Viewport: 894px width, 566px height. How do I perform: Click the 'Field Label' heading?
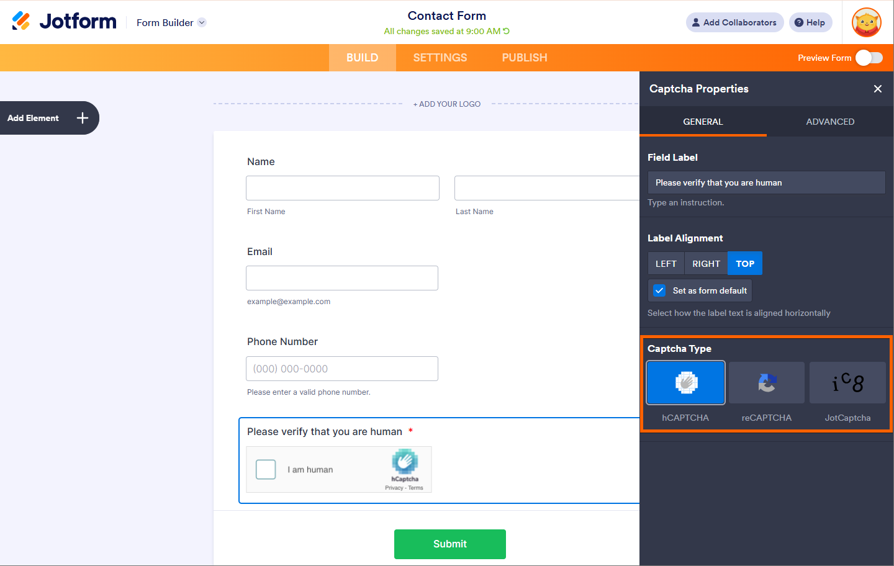click(x=672, y=158)
